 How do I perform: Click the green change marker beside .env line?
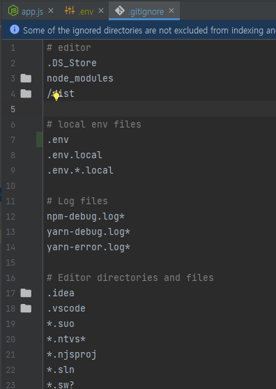pyautogui.click(x=40, y=139)
